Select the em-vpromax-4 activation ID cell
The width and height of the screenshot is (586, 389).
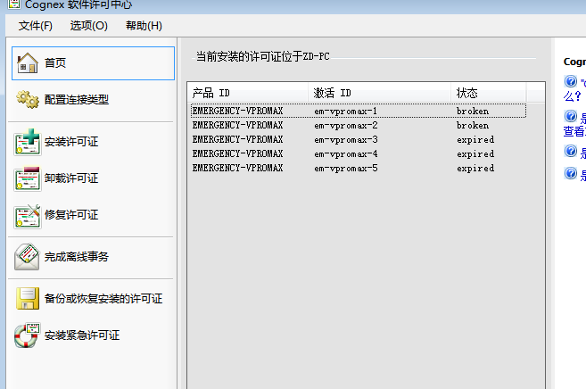[346, 153]
